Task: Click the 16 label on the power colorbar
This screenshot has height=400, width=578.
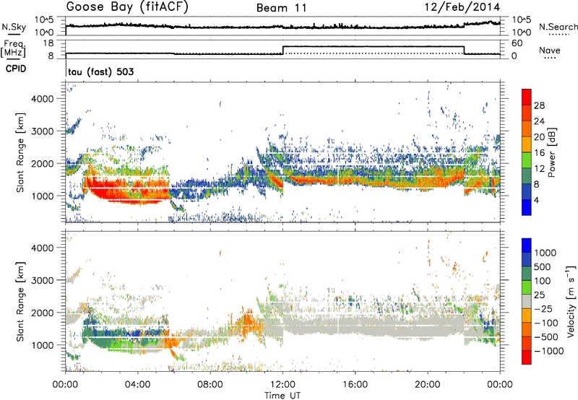Action: pyautogui.click(x=539, y=153)
